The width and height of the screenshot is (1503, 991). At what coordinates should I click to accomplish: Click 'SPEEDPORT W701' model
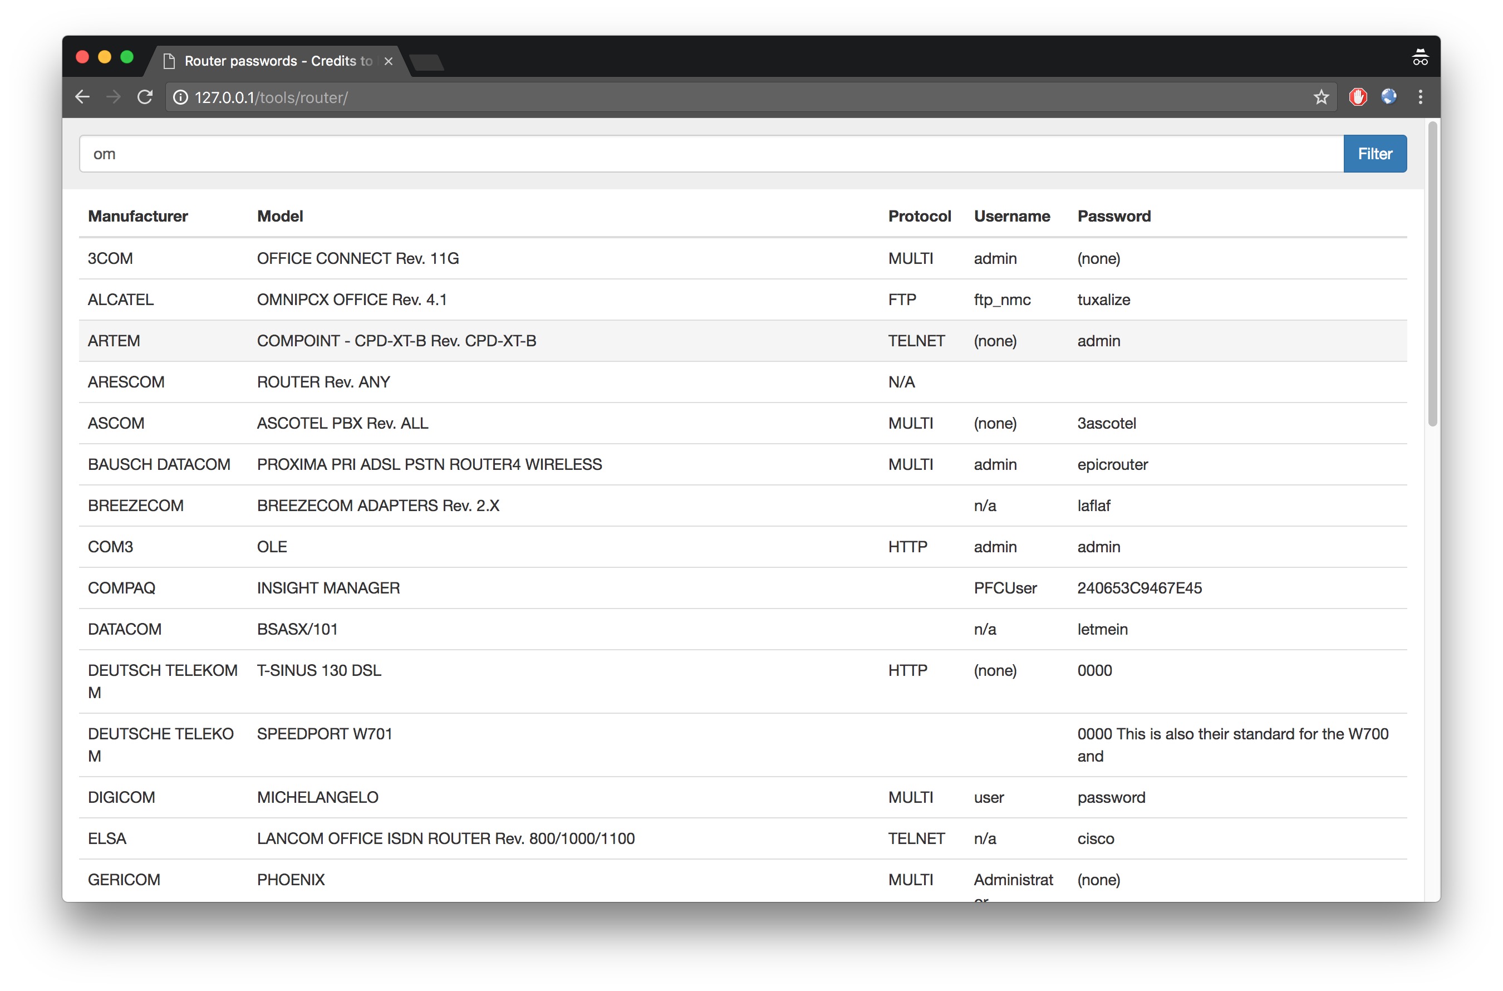325,734
